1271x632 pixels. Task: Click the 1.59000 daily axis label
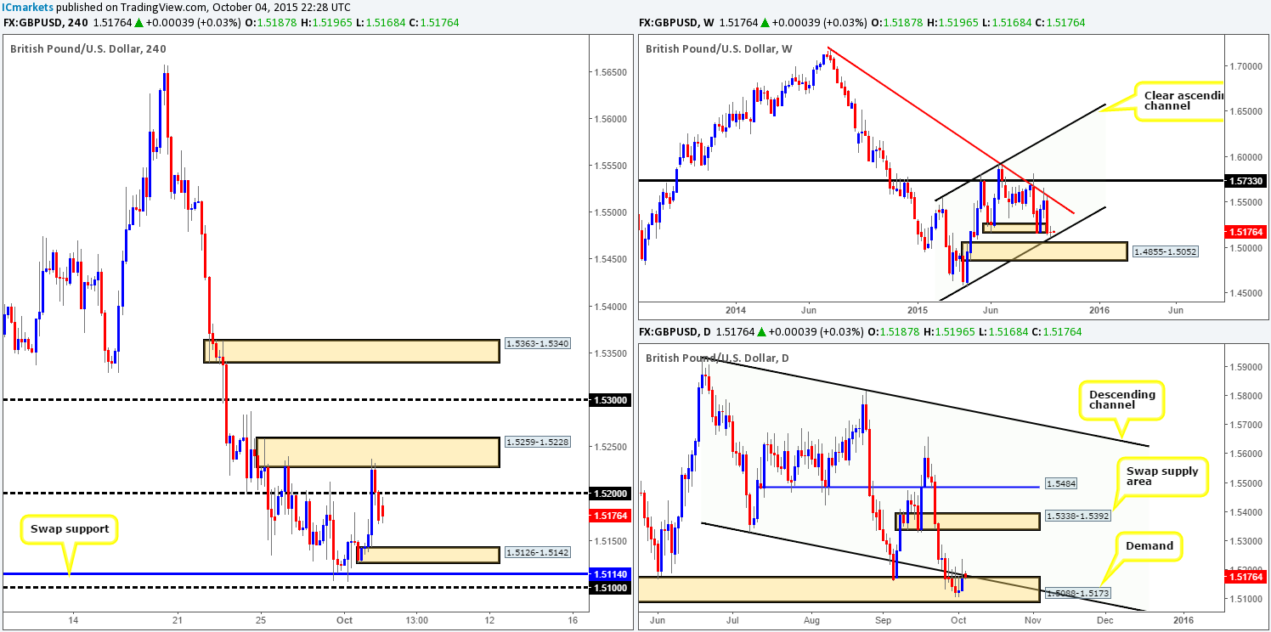[1245, 368]
